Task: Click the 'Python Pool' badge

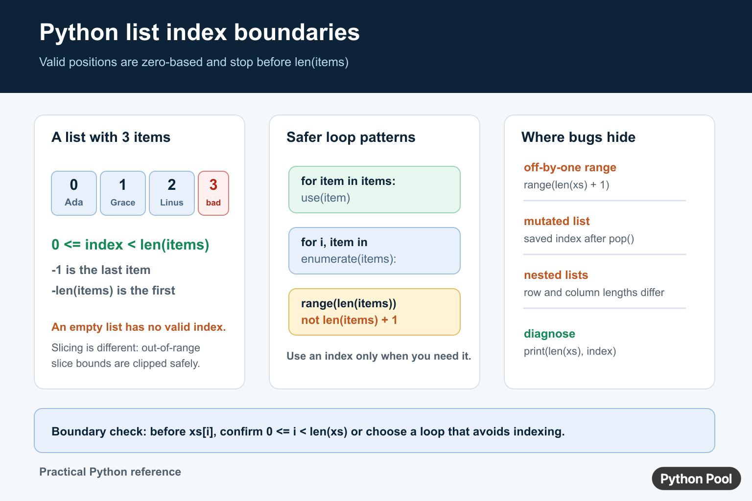Action: coord(696,478)
